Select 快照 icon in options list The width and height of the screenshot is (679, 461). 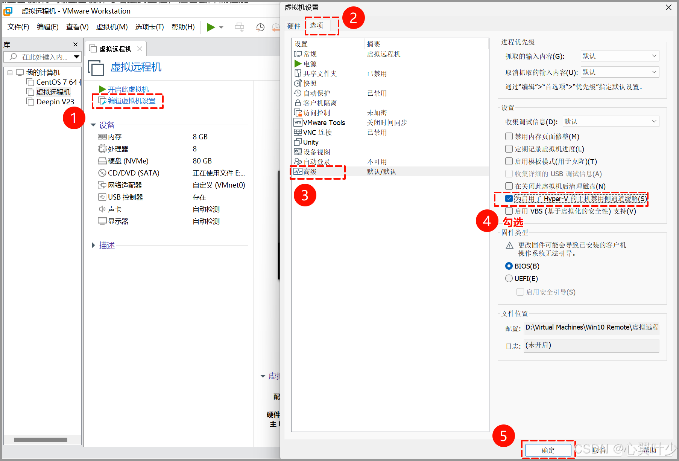[x=298, y=83]
